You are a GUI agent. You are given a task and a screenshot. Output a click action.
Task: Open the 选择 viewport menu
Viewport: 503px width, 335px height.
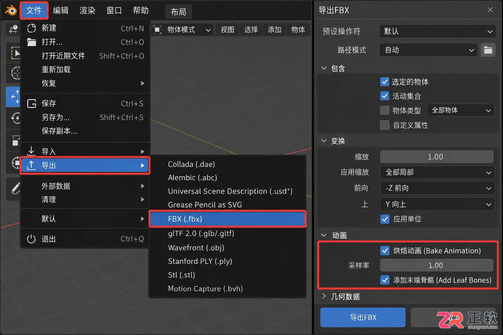pos(251,30)
